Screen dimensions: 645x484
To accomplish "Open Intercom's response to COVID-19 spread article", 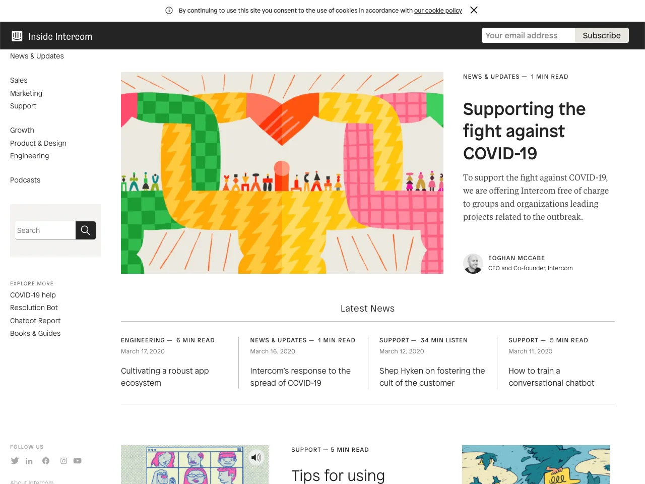I will [300, 377].
